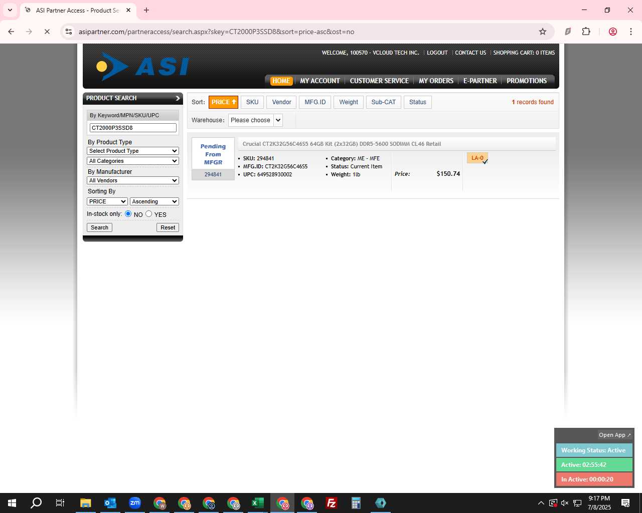Open the PRICE sorting dropdown in sidebar

click(x=107, y=201)
